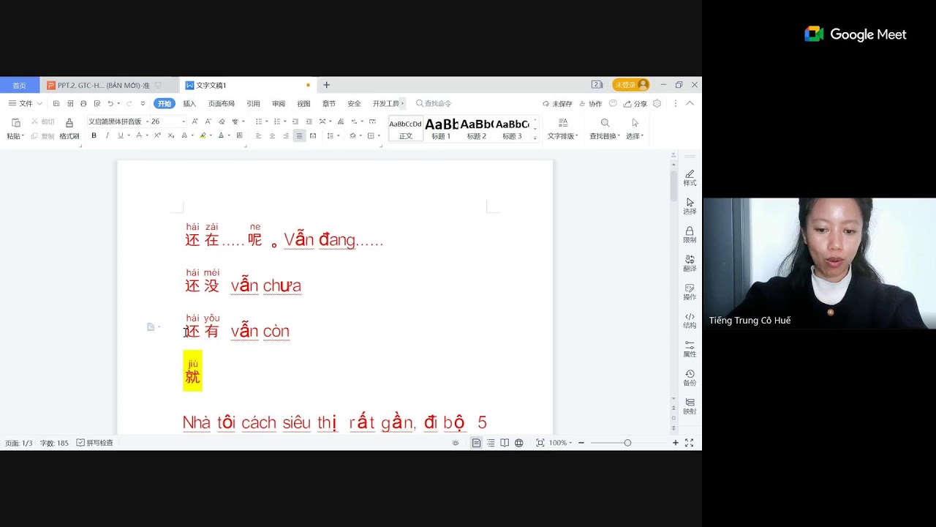Switch to reading mode book icon

505,443
